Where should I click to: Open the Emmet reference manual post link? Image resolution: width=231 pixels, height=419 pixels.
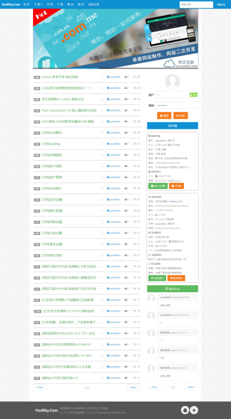tap(60, 77)
